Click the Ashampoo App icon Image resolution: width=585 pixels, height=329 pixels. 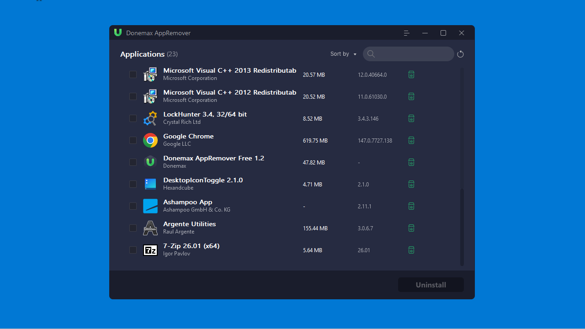click(150, 206)
